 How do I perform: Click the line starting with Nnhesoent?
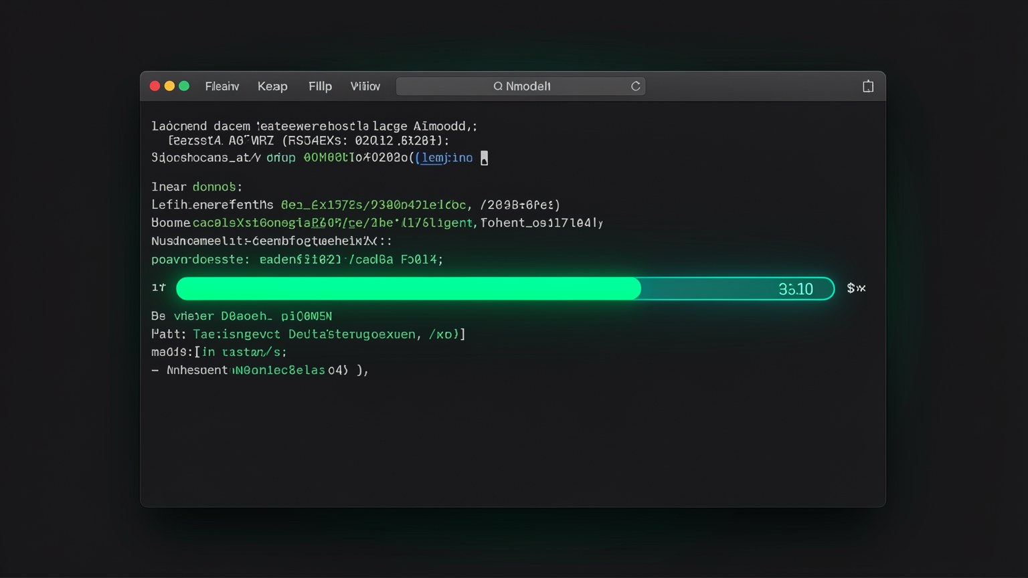(260, 370)
